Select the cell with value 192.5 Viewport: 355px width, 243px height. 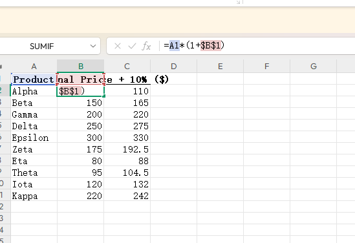[x=127, y=149]
